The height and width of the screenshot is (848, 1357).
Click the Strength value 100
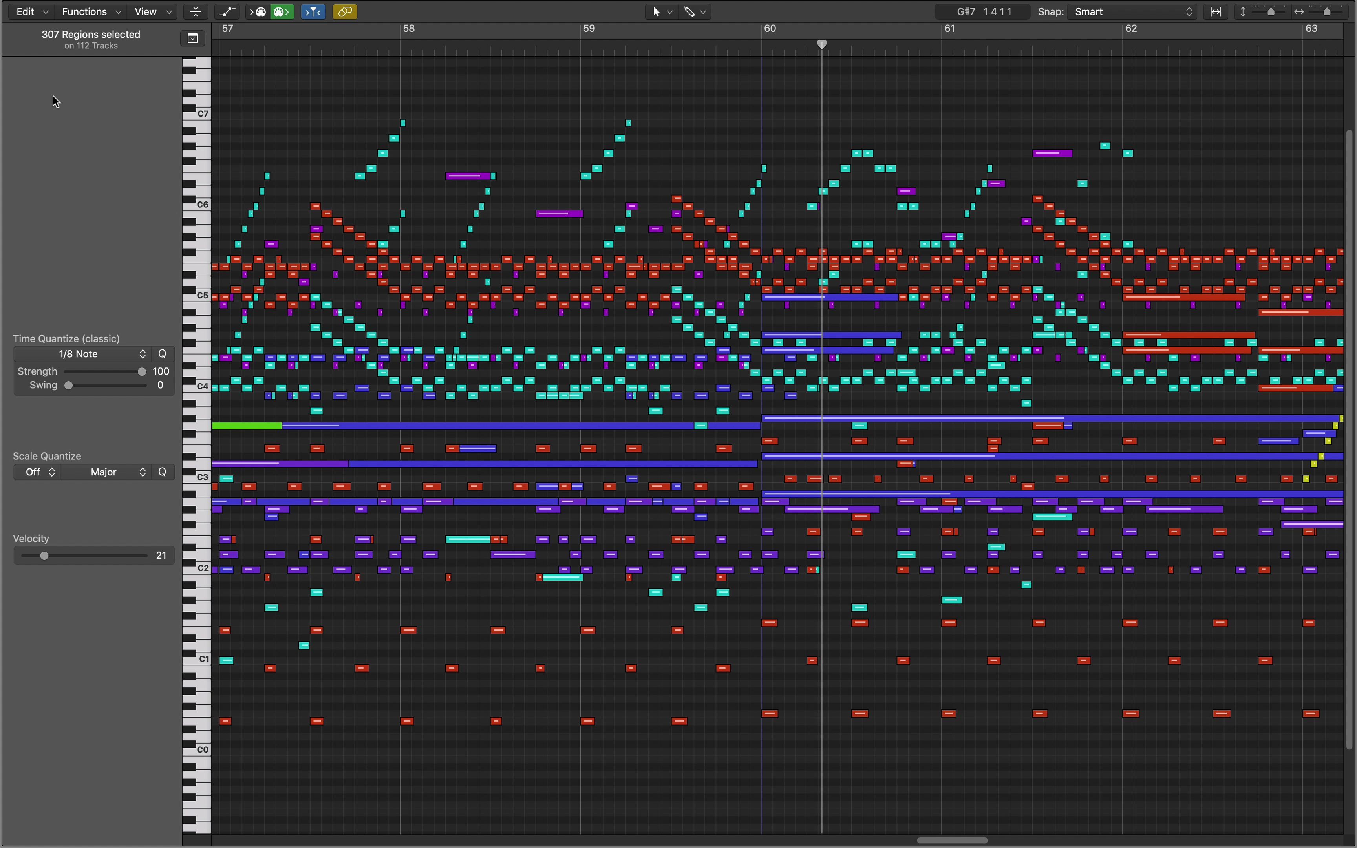[x=161, y=371]
